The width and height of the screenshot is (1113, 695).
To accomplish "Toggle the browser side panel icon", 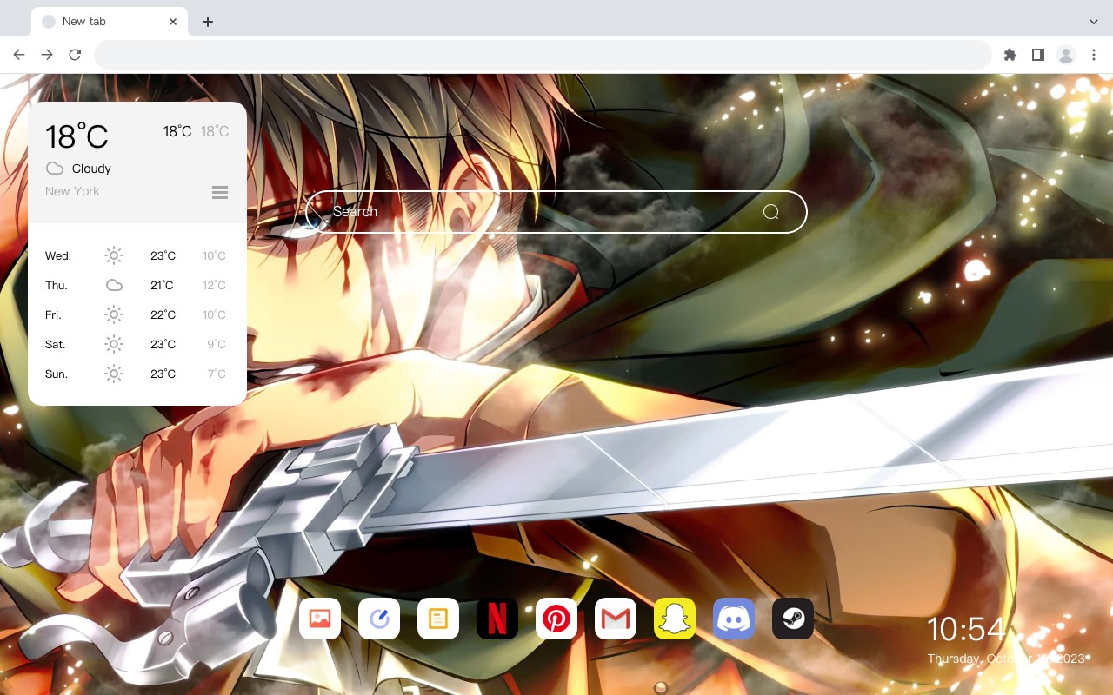I will (1037, 55).
